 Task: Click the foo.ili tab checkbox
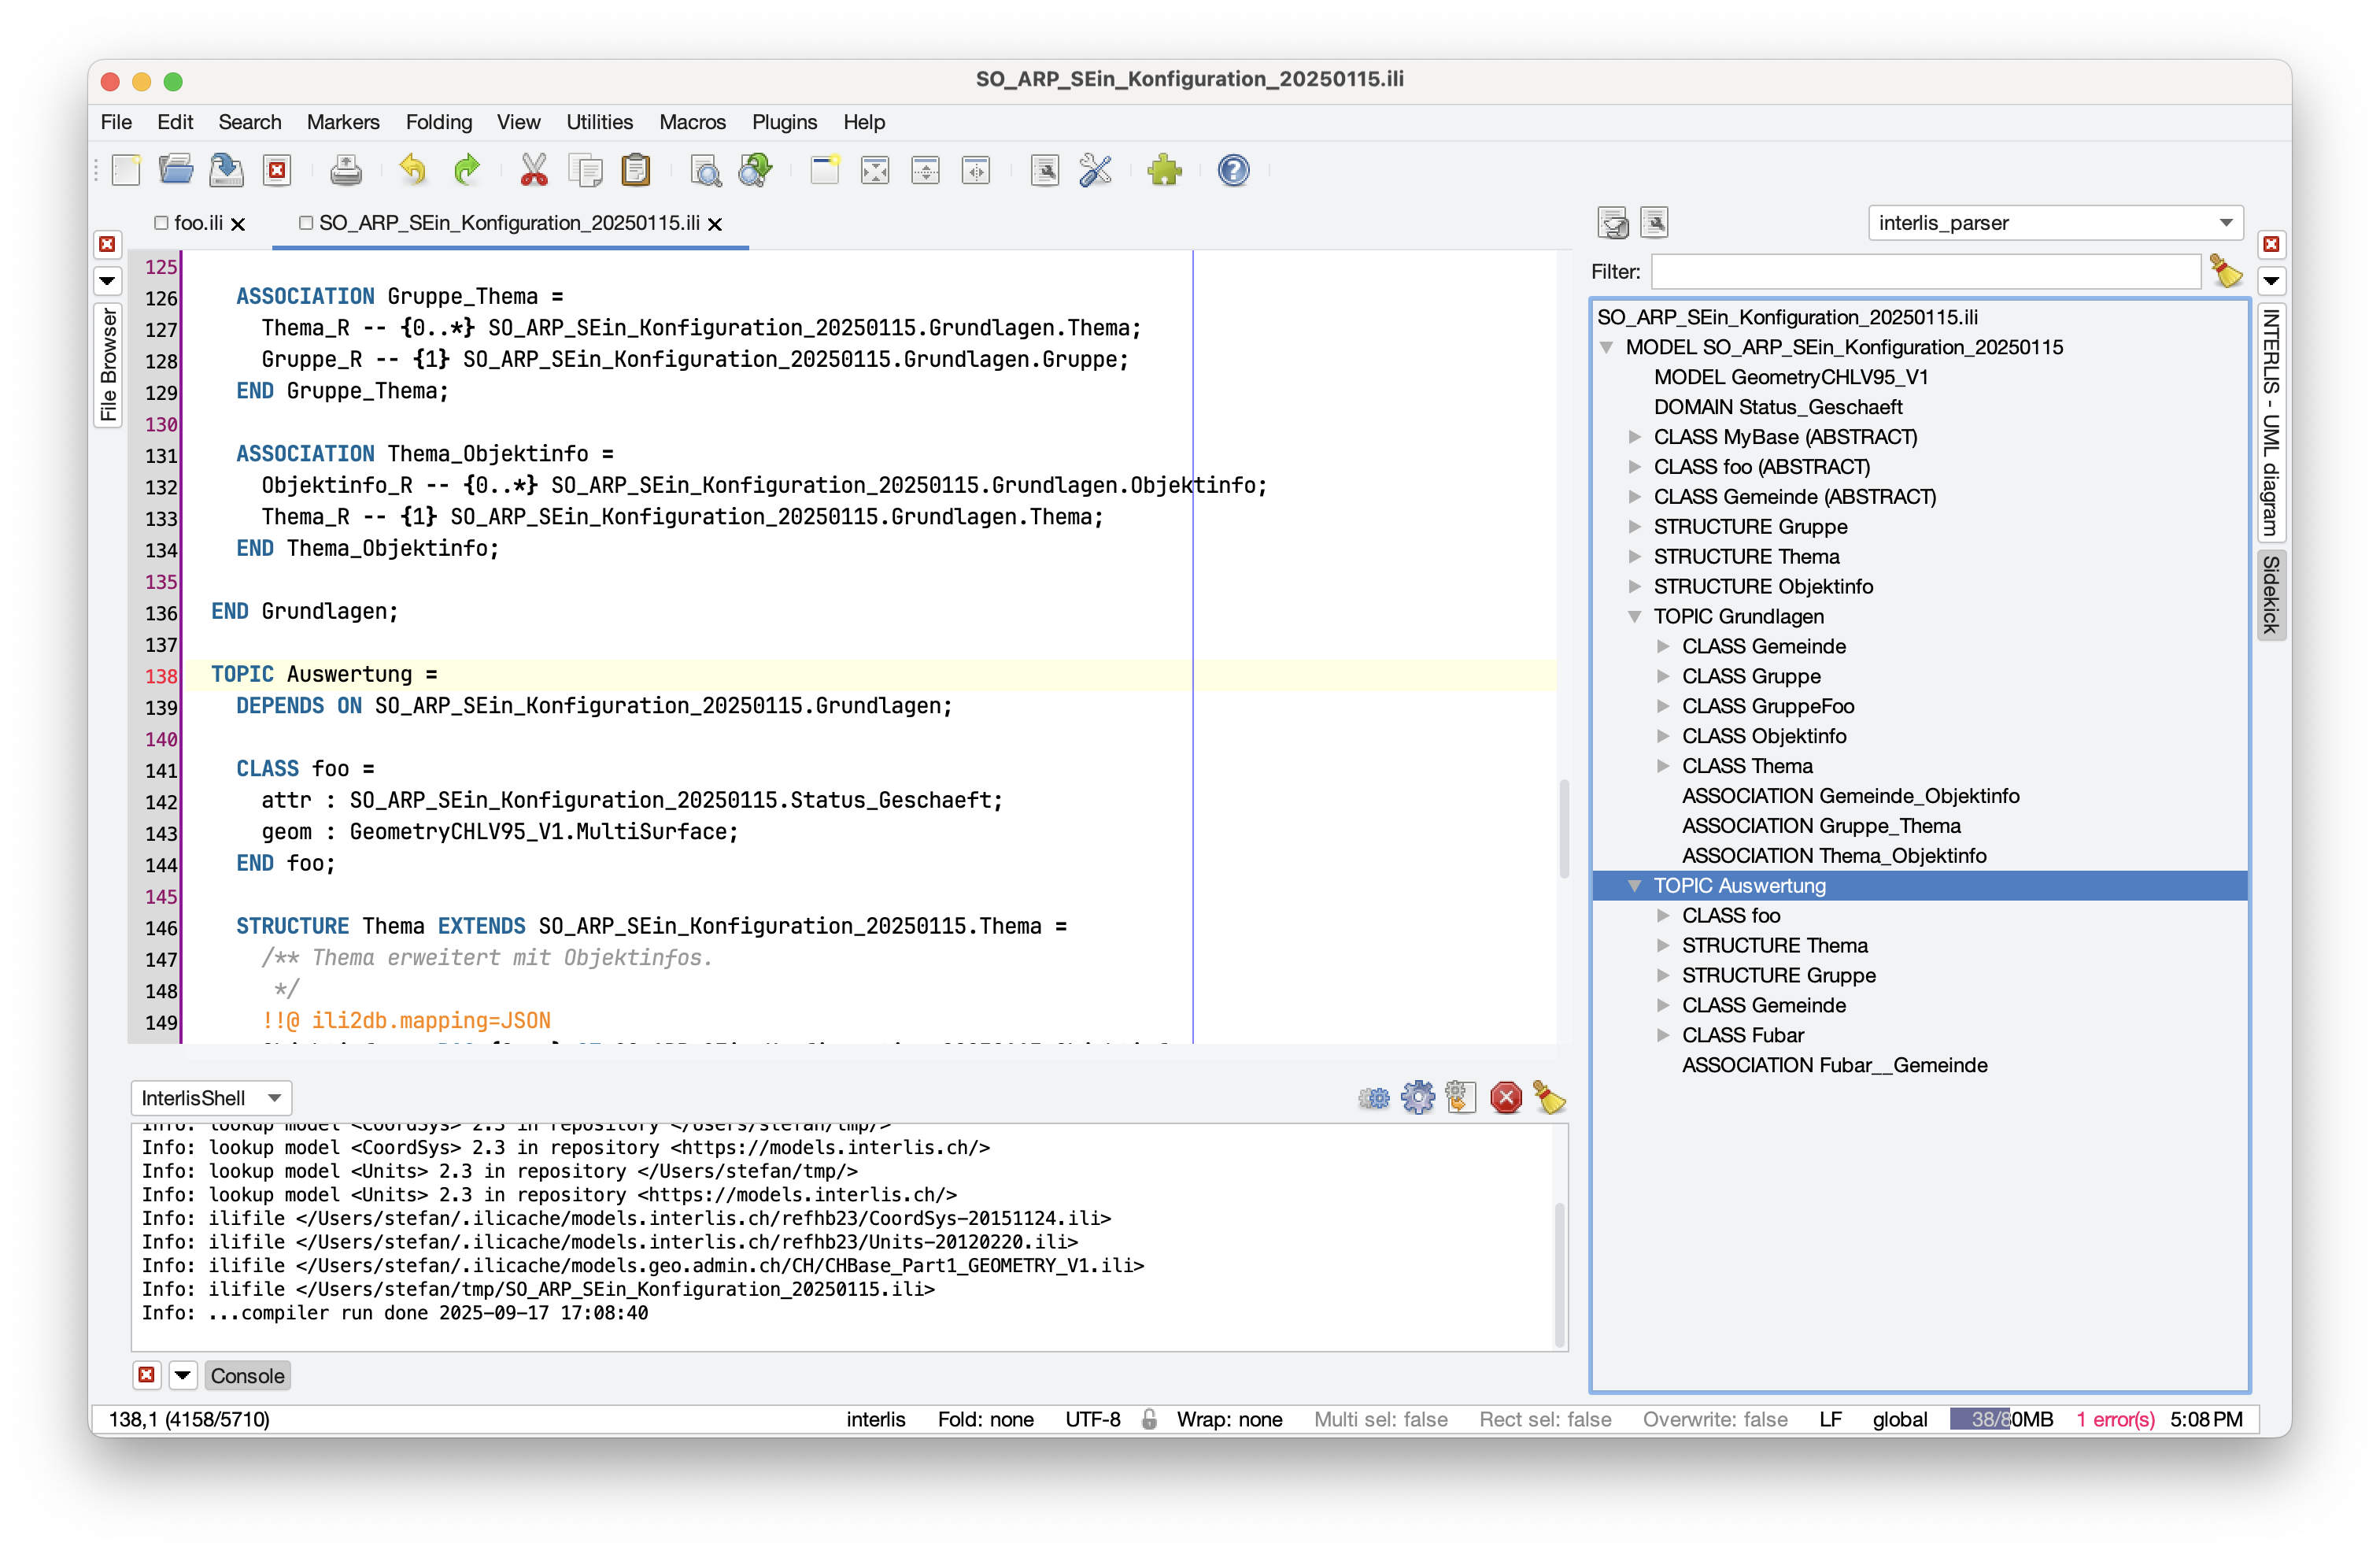[x=161, y=223]
